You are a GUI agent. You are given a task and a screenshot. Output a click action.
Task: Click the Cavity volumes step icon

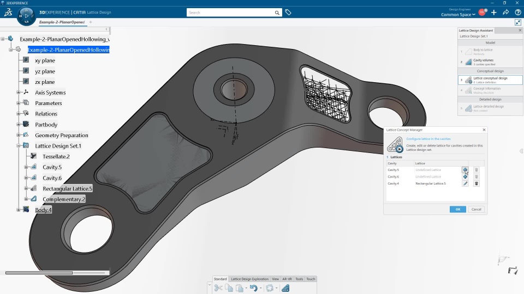pyautogui.click(x=468, y=62)
